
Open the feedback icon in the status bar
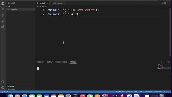165,92
